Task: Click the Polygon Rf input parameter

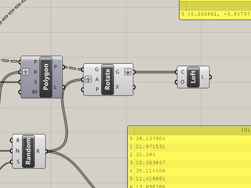Action: coord(35,92)
